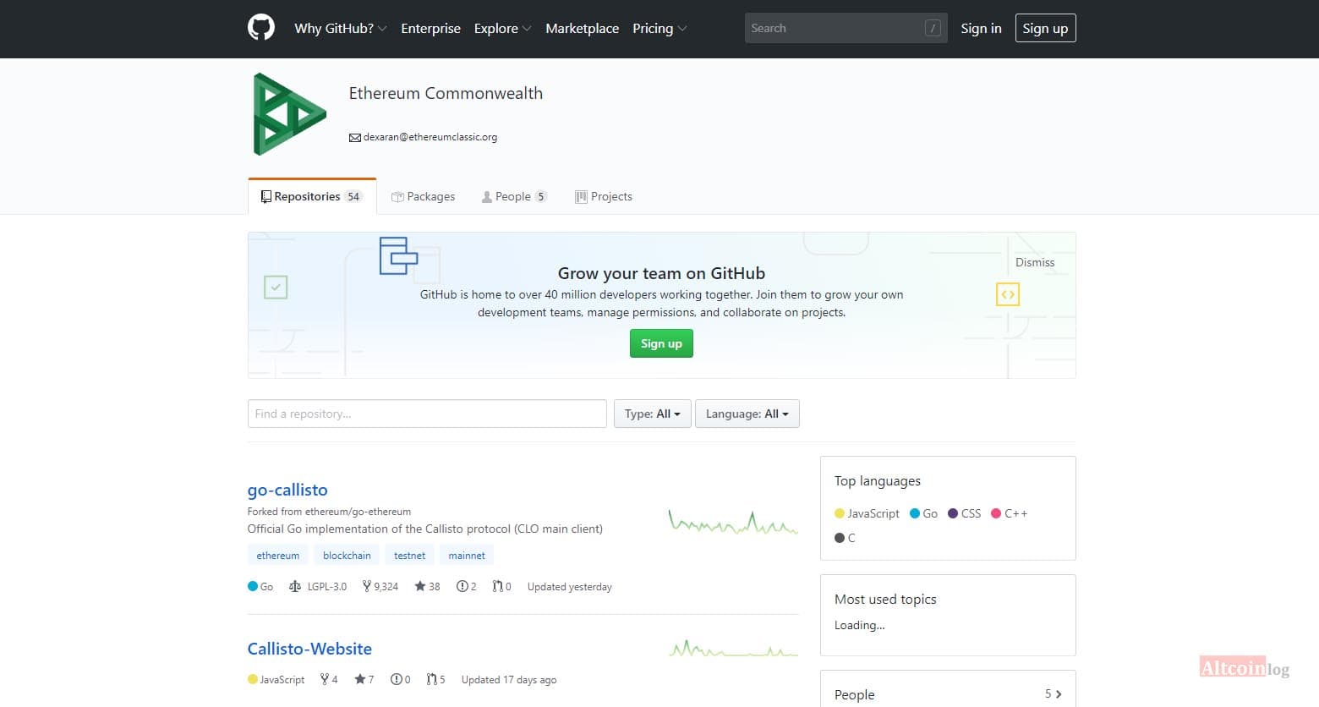The image size is (1319, 707).
Task: Expand the Pricing dropdown
Action: pos(659,28)
